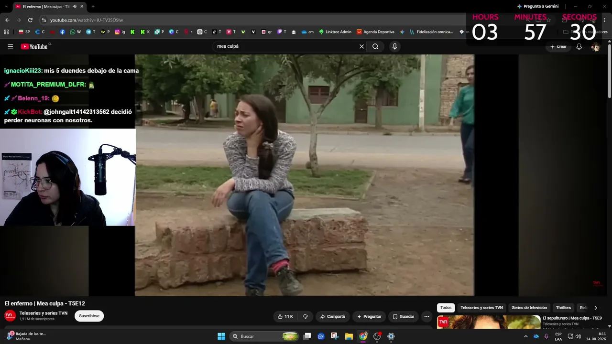
Task: Open the 'Teleseries y series TVN' channel name
Action: click(x=44, y=313)
